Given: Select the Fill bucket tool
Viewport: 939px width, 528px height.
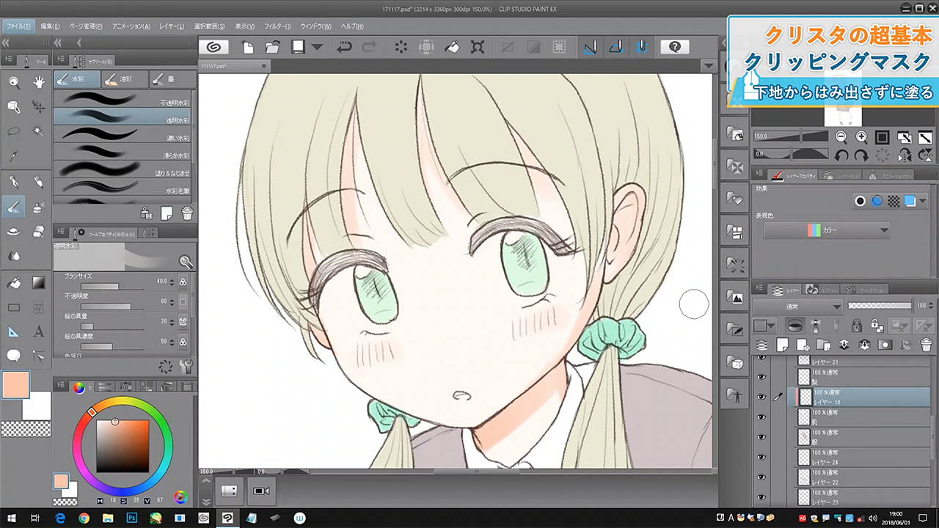Looking at the screenshot, I should click(14, 282).
